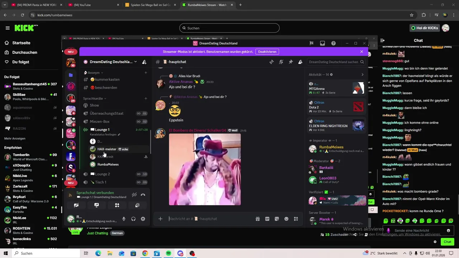
Task: Open Startseite in Kick sidebar
Action: pyautogui.click(x=21, y=43)
